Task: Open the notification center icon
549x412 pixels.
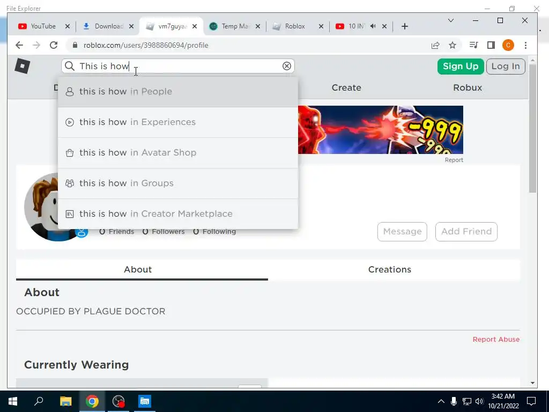Action: click(x=531, y=401)
